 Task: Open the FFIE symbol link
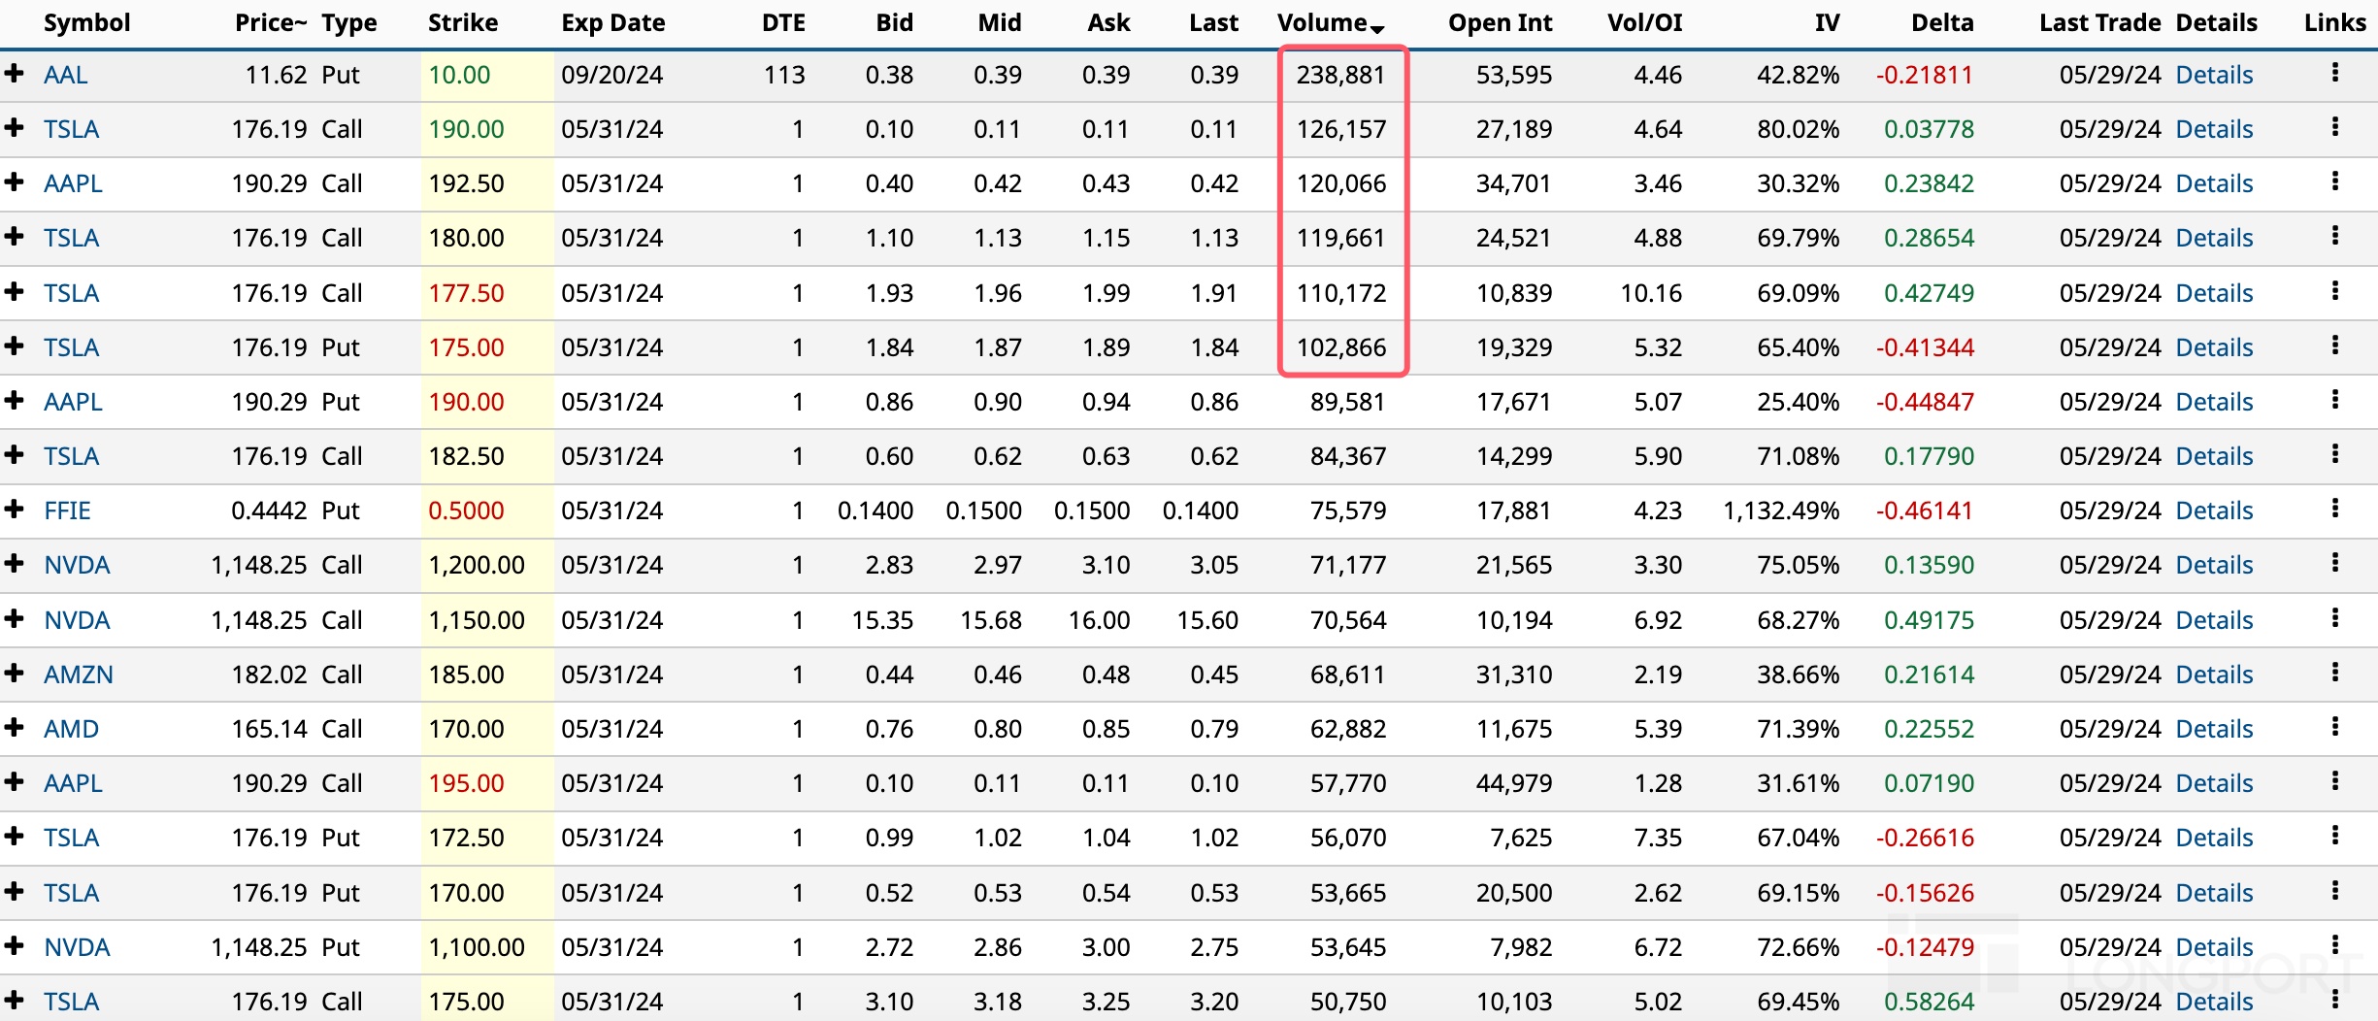tap(67, 510)
